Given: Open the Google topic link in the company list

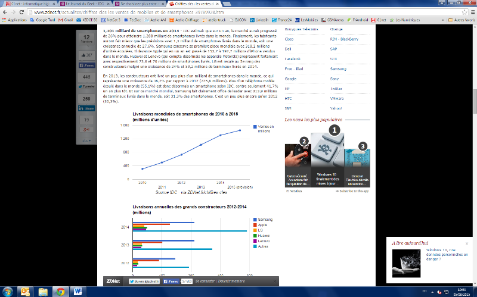Looking at the screenshot, I should pos(290,79).
